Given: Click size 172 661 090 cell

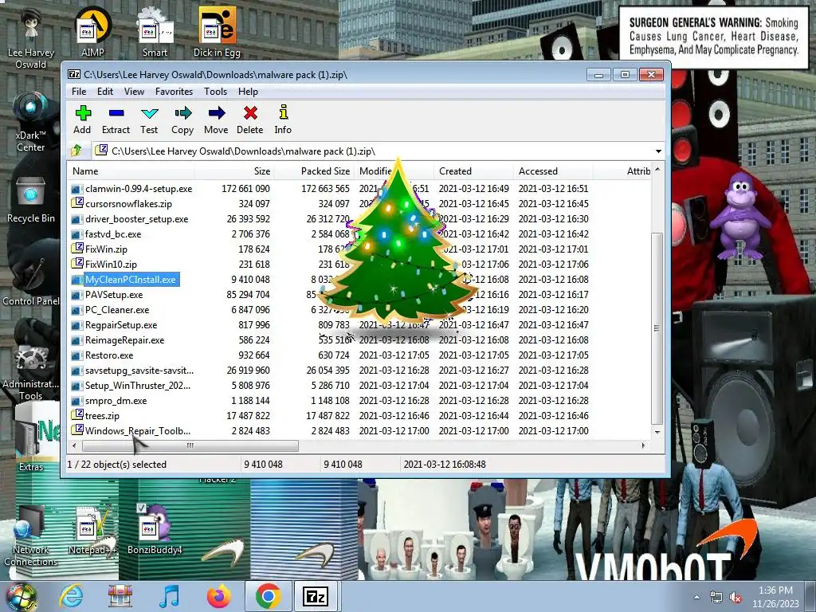Looking at the screenshot, I should tap(245, 189).
